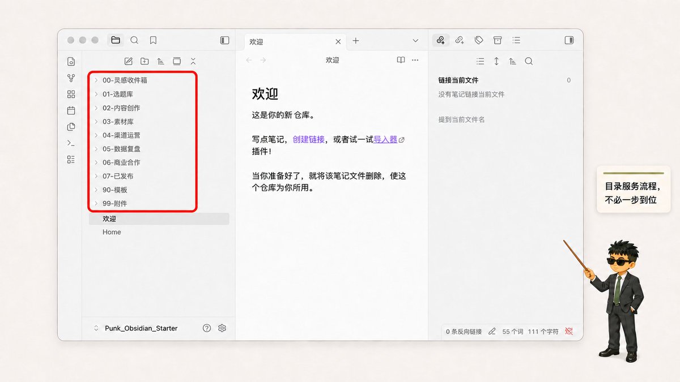Open the search panel magnifier icon
Image resolution: width=680 pixels, height=382 pixels.
click(x=134, y=40)
